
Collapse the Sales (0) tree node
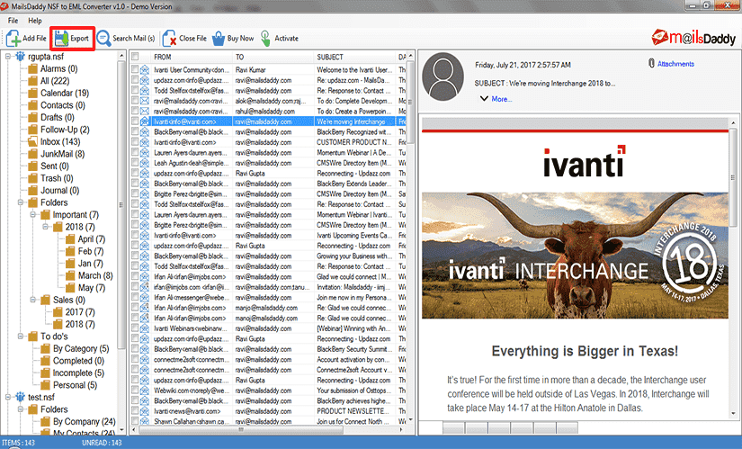tap(33, 300)
